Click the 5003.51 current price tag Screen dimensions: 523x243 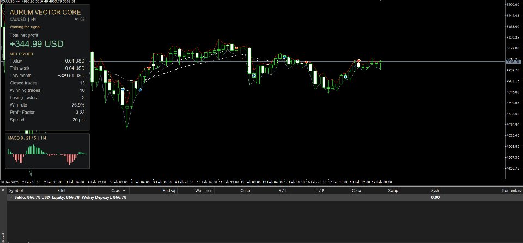pos(513,61)
